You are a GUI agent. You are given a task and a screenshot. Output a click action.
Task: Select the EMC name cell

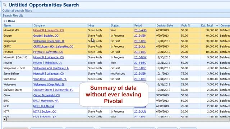18,101
